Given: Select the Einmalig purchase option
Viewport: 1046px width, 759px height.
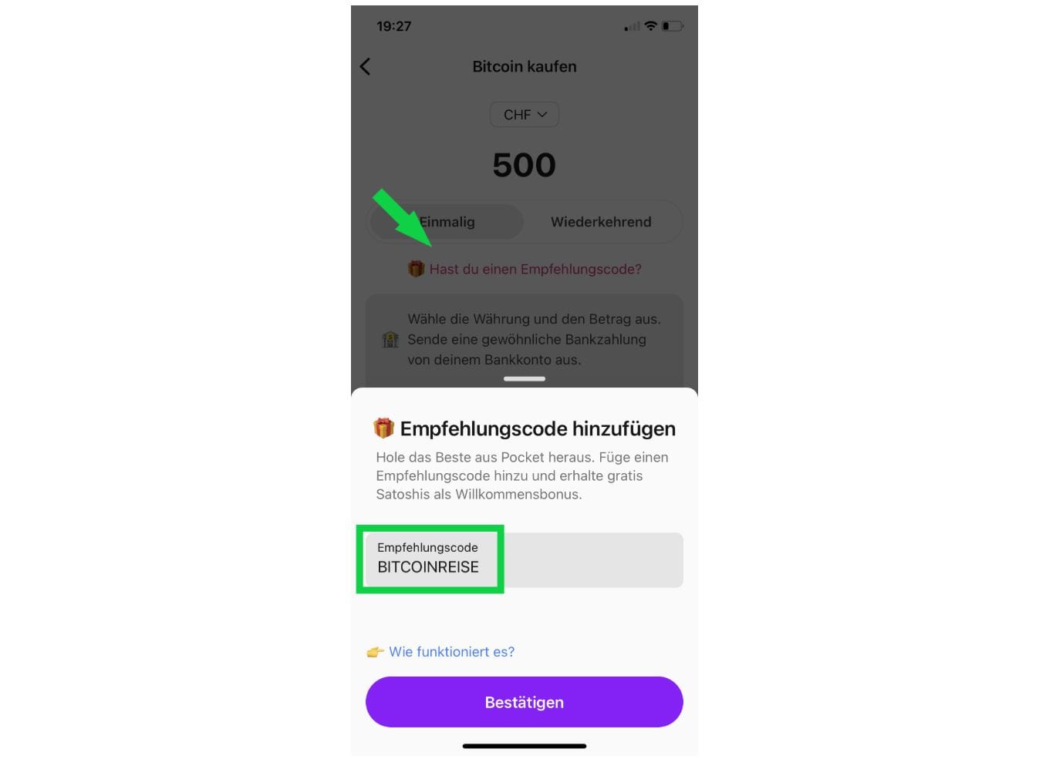Looking at the screenshot, I should coord(447,222).
